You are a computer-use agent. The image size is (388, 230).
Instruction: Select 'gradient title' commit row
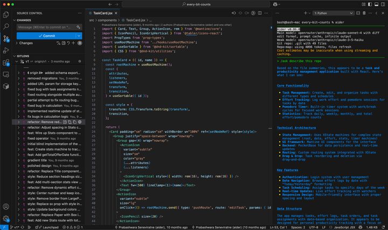(48, 160)
